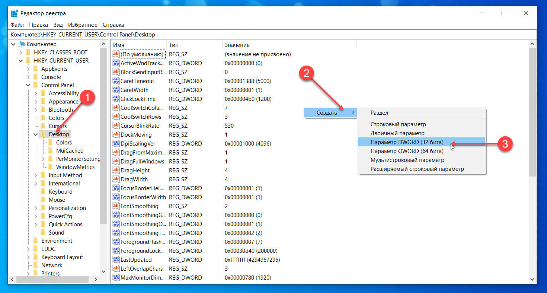Expand the PerMonitorSettings node

click(43, 159)
